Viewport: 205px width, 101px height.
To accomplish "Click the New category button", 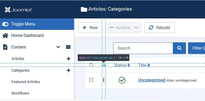I will pos(90,28).
